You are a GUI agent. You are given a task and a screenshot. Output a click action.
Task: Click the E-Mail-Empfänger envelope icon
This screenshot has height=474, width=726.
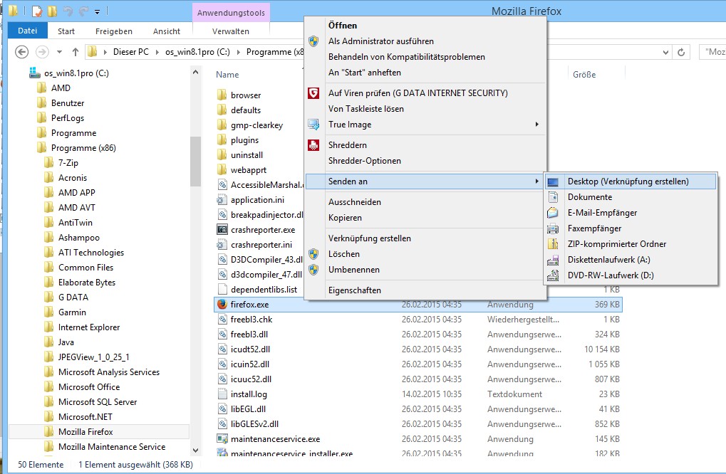553,214
